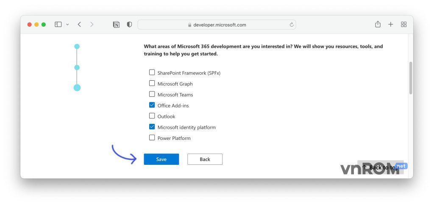Show the tab overview grid icon
434x202 pixels.
tap(403, 25)
